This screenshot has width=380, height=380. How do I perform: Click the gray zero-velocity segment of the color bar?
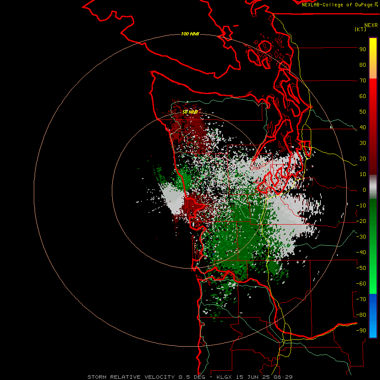click(x=373, y=187)
